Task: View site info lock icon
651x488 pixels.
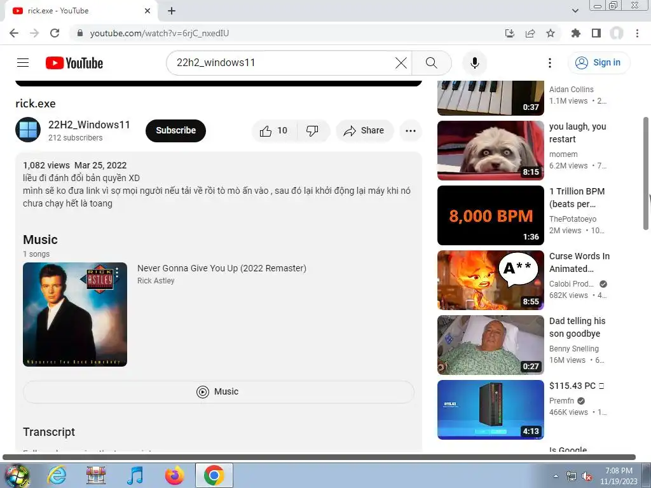Action: click(79, 33)
